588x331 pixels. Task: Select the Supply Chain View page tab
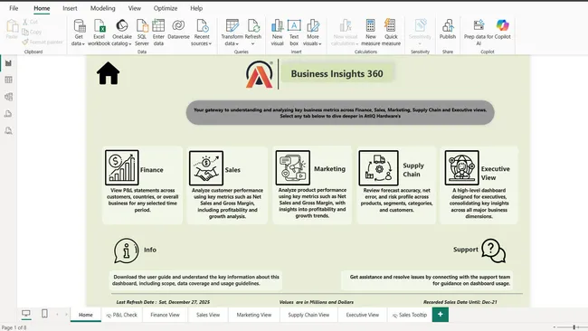tap(308, 315)
